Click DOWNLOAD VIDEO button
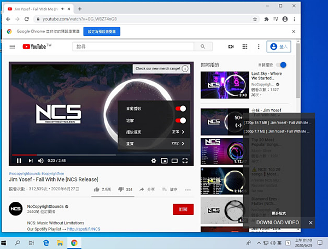The width and height of the screenshot is (328, 251). 278,223
